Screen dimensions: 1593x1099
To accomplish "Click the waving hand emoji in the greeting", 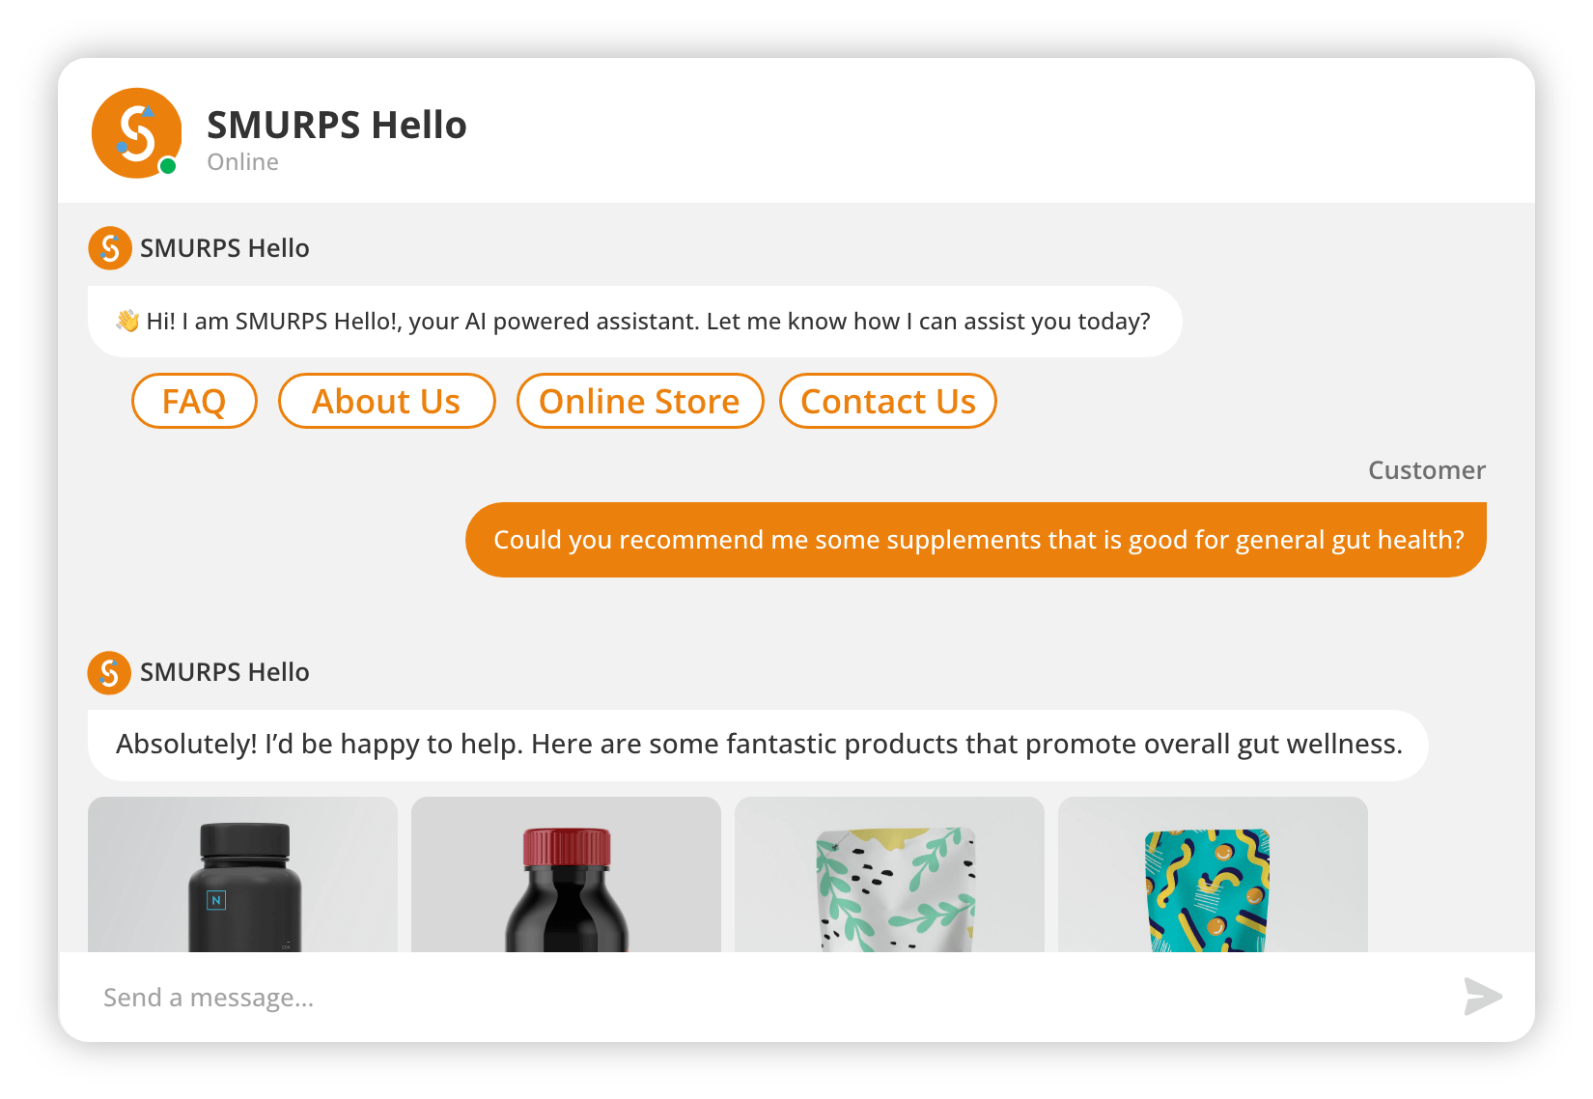I will [127, 321].
